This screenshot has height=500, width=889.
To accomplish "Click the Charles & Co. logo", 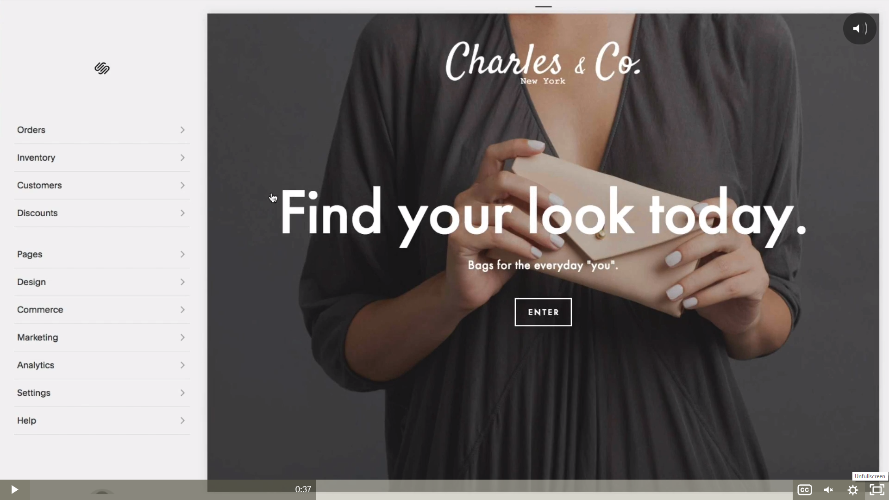I will click(543, 62).
